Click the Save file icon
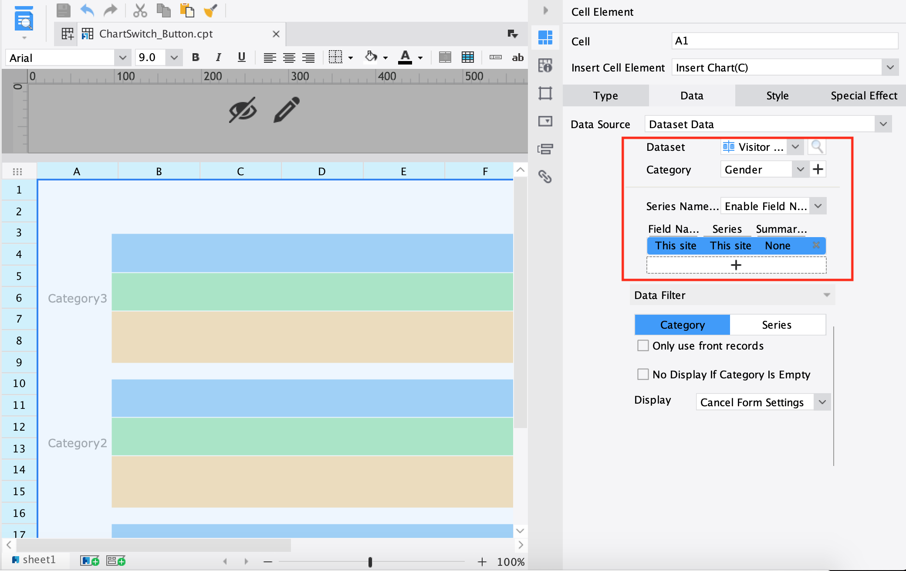 coord(64,10)
